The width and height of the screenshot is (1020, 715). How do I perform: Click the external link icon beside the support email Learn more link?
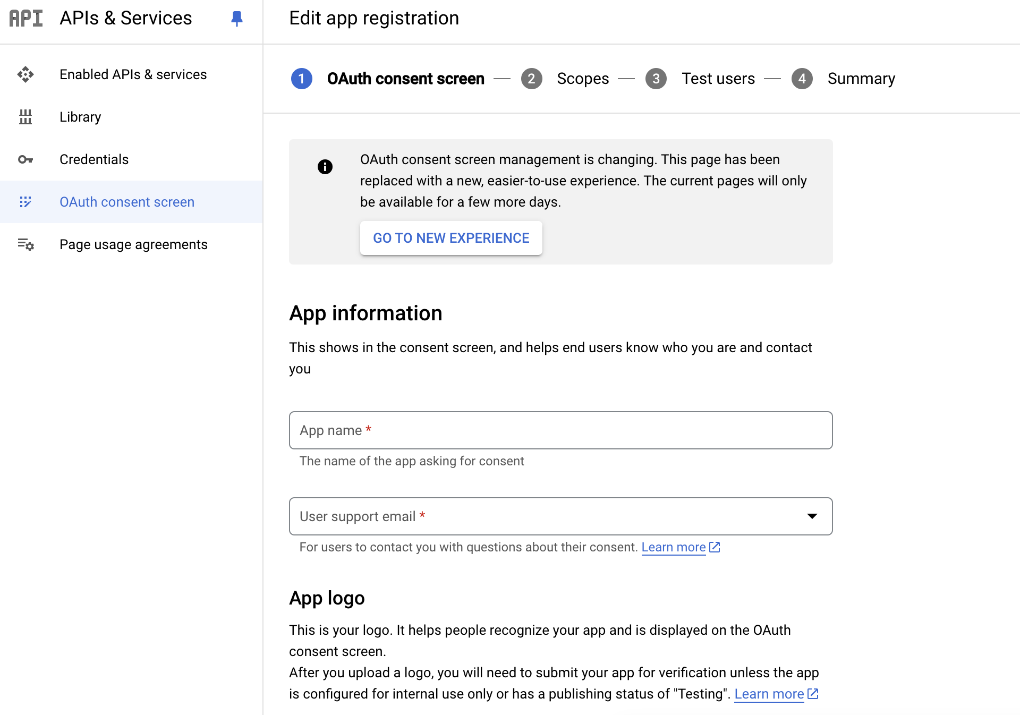(715, 547)
